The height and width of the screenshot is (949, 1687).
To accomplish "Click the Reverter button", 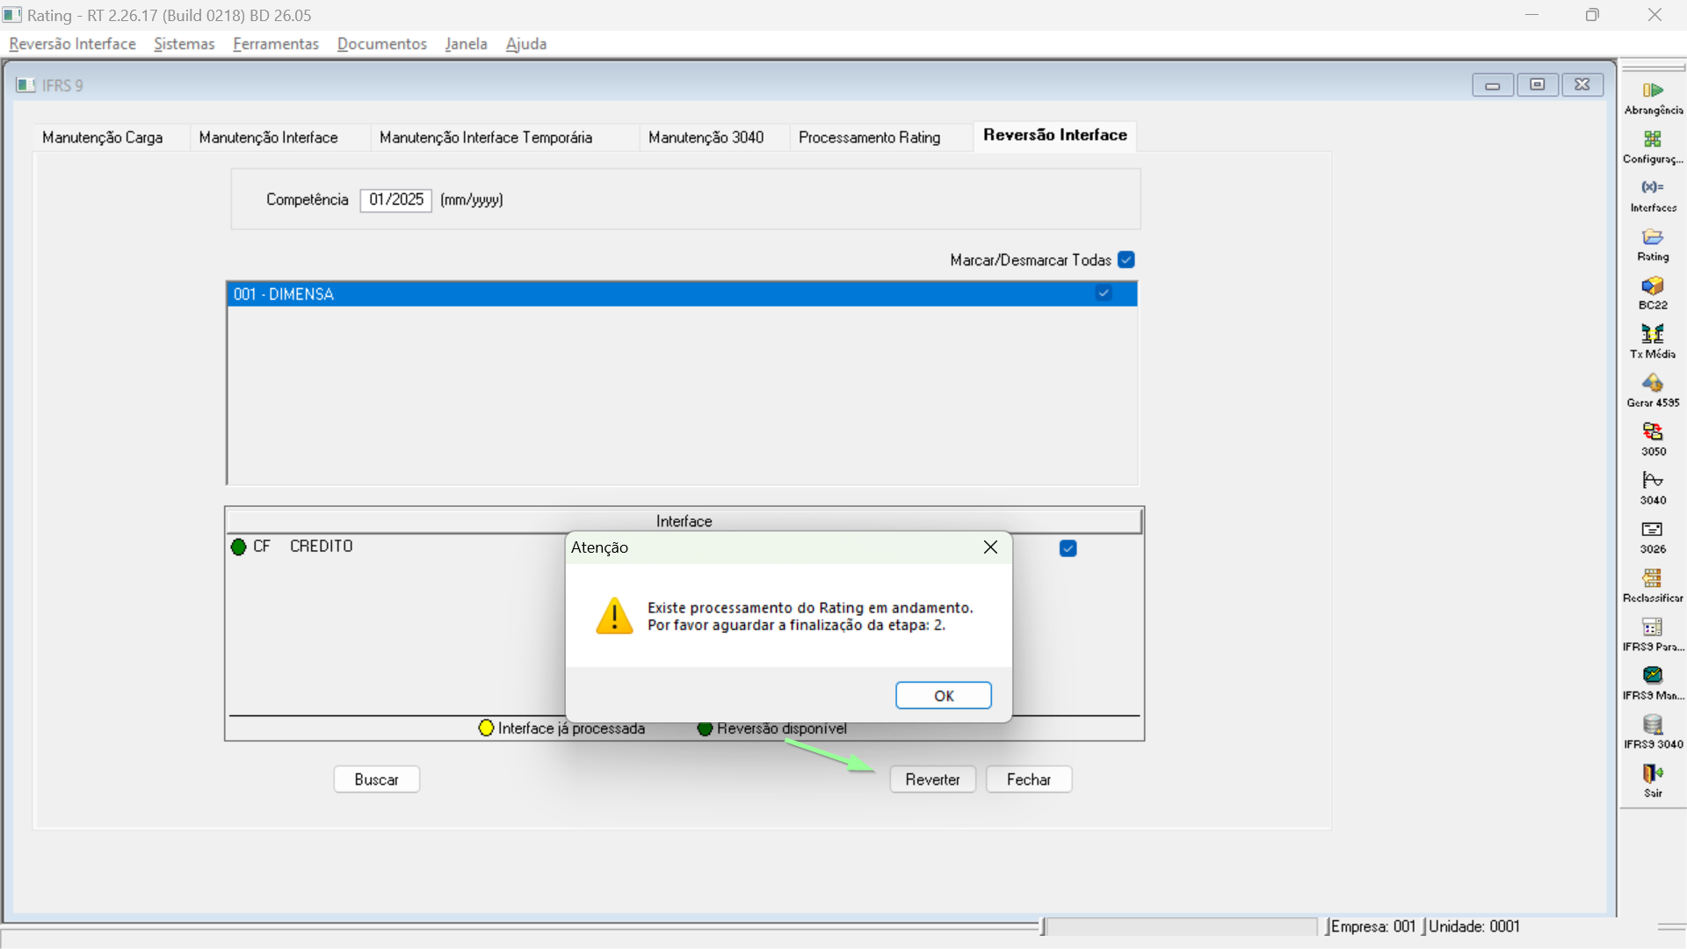I will 932,779.
